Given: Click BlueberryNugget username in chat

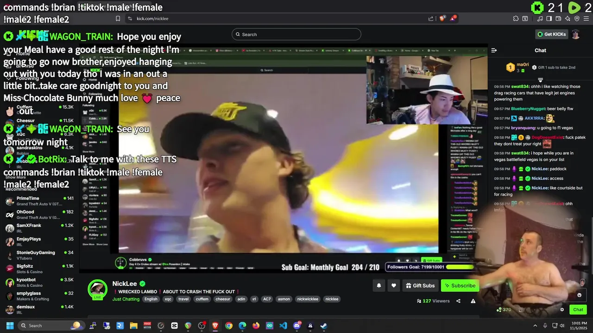Looking at the screenshot, I should (x=528, y=109).
